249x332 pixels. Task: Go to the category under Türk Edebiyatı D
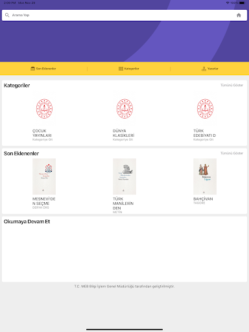pyautogui.click(x=203, y=139)
